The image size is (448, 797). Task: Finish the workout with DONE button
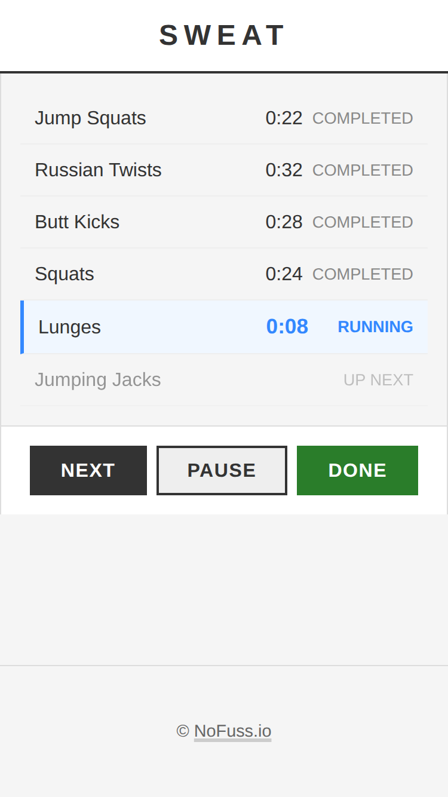[357, 470]
